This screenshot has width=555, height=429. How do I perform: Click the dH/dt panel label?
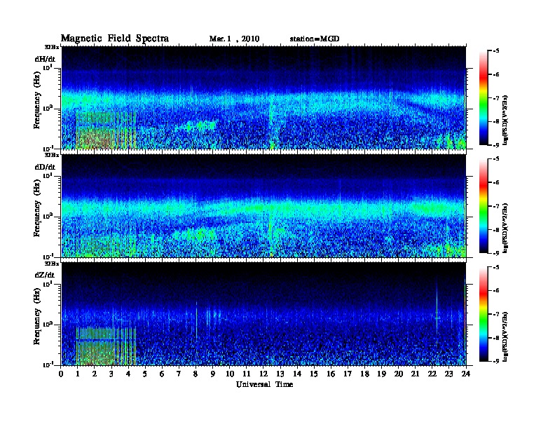(x=45, y=59)
